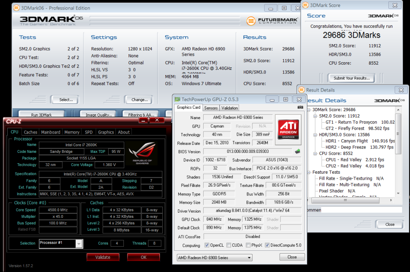Switch to the Sensors tab in GPU-Z
410x272 pixels.
(x=211, y=108)
